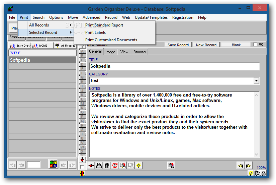The image size is (276, 185).
Task: Click the Save Record button
Action: (178, 45)
